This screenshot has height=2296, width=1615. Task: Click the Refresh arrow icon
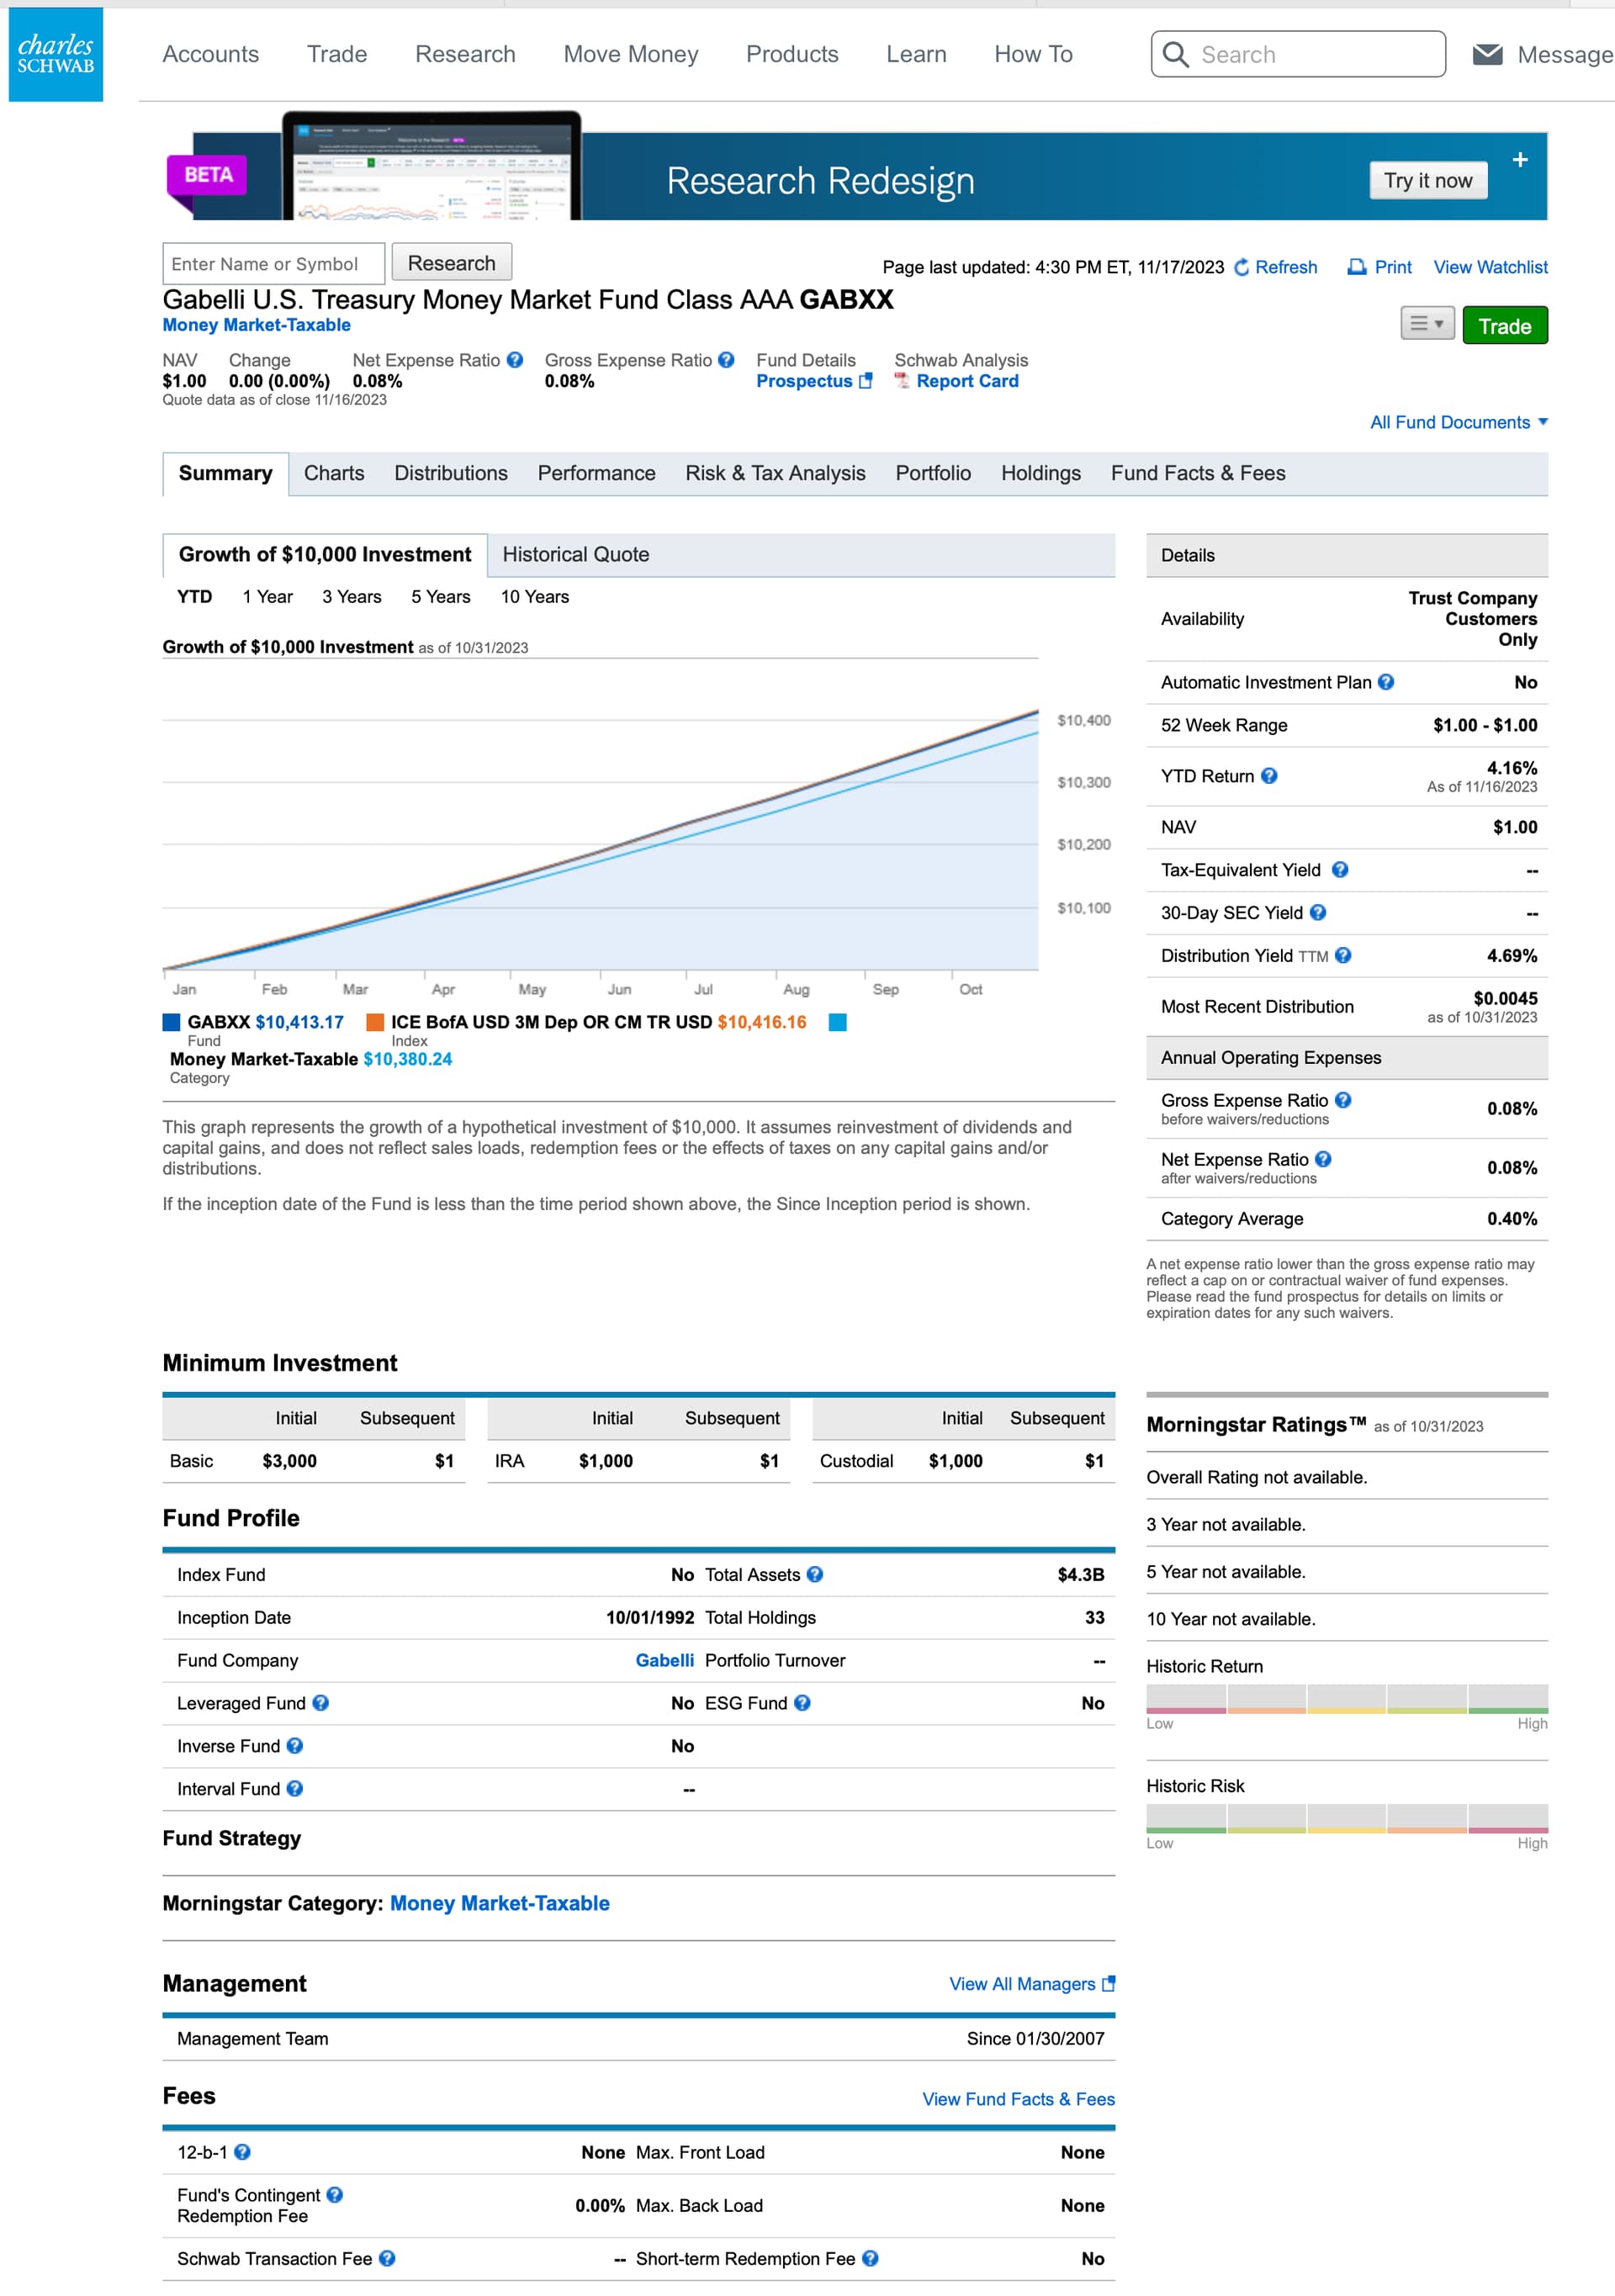[1241, 267]
